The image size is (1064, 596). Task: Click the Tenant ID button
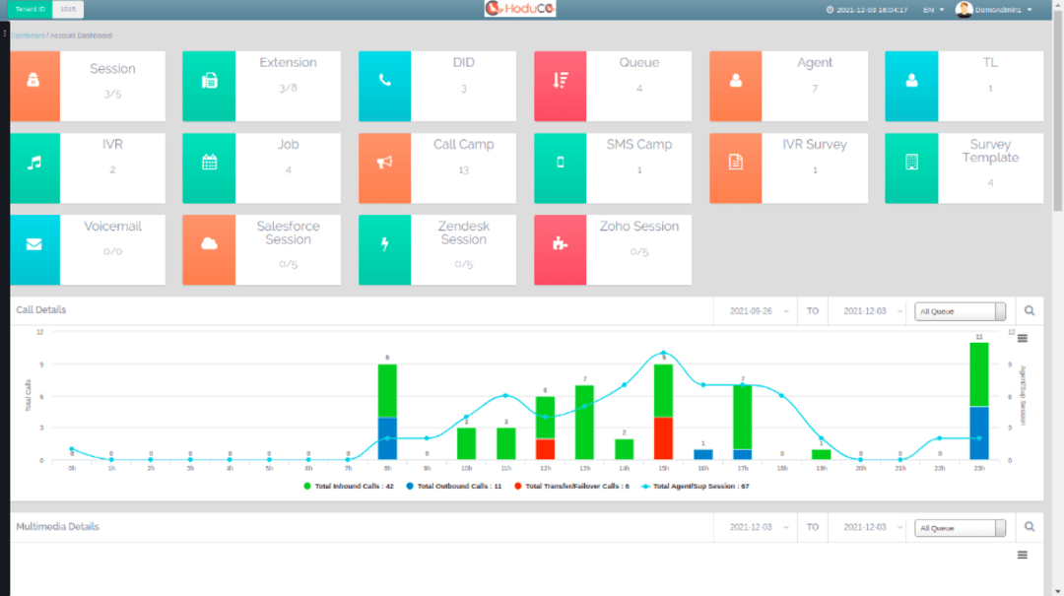31,9
